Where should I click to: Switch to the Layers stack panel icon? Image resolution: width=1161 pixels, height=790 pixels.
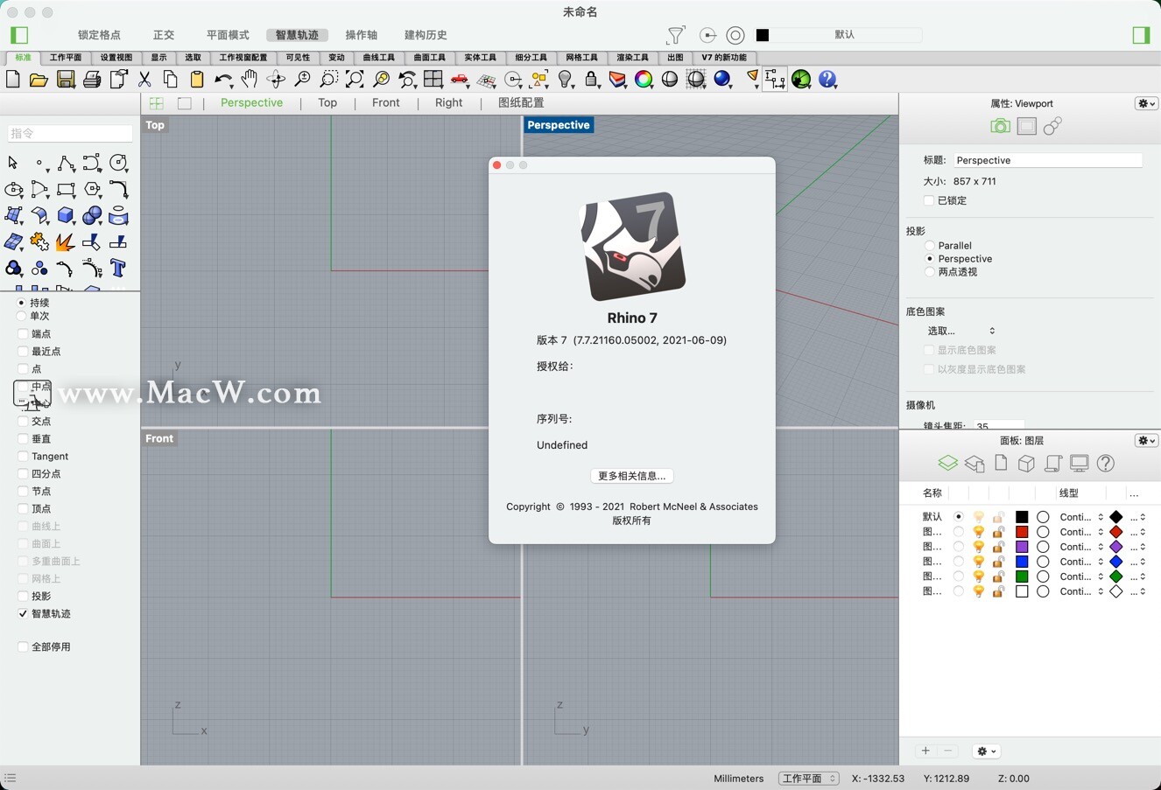tap(947, 464)
